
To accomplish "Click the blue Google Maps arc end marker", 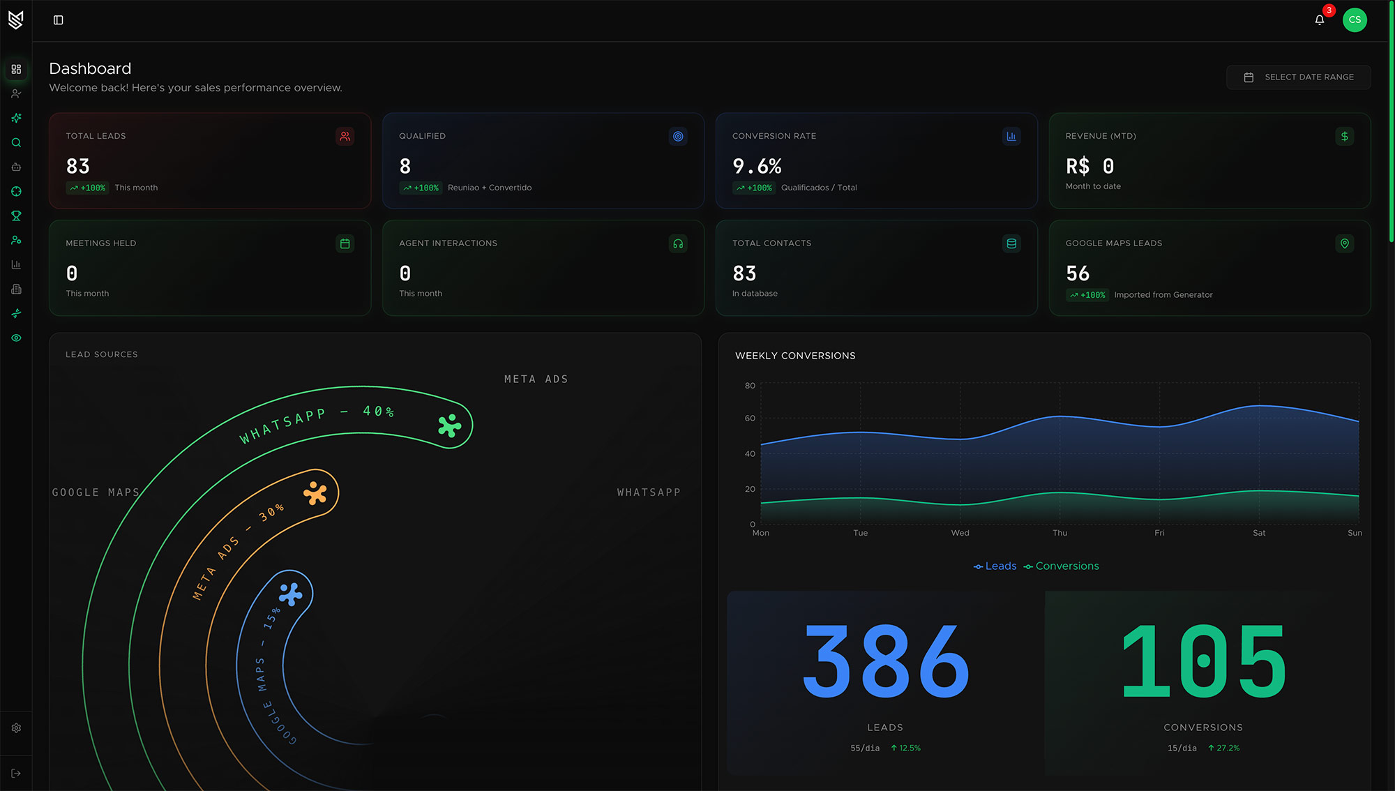I will 290,594.
